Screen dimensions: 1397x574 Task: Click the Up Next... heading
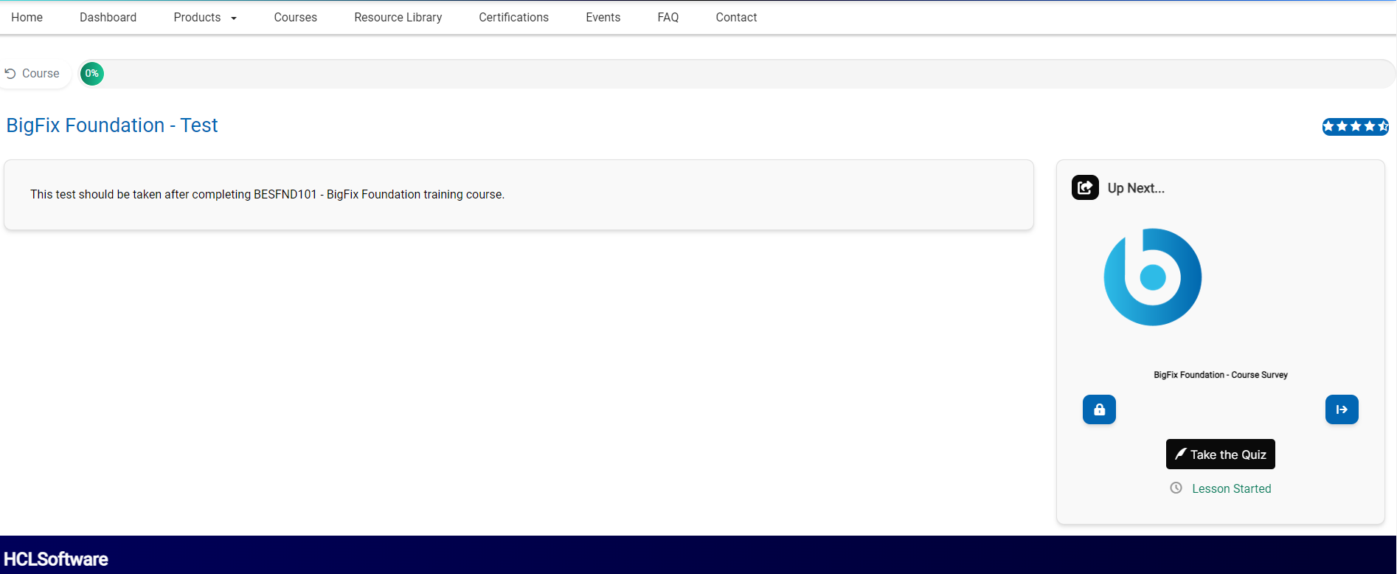(x=1136, y=188)
